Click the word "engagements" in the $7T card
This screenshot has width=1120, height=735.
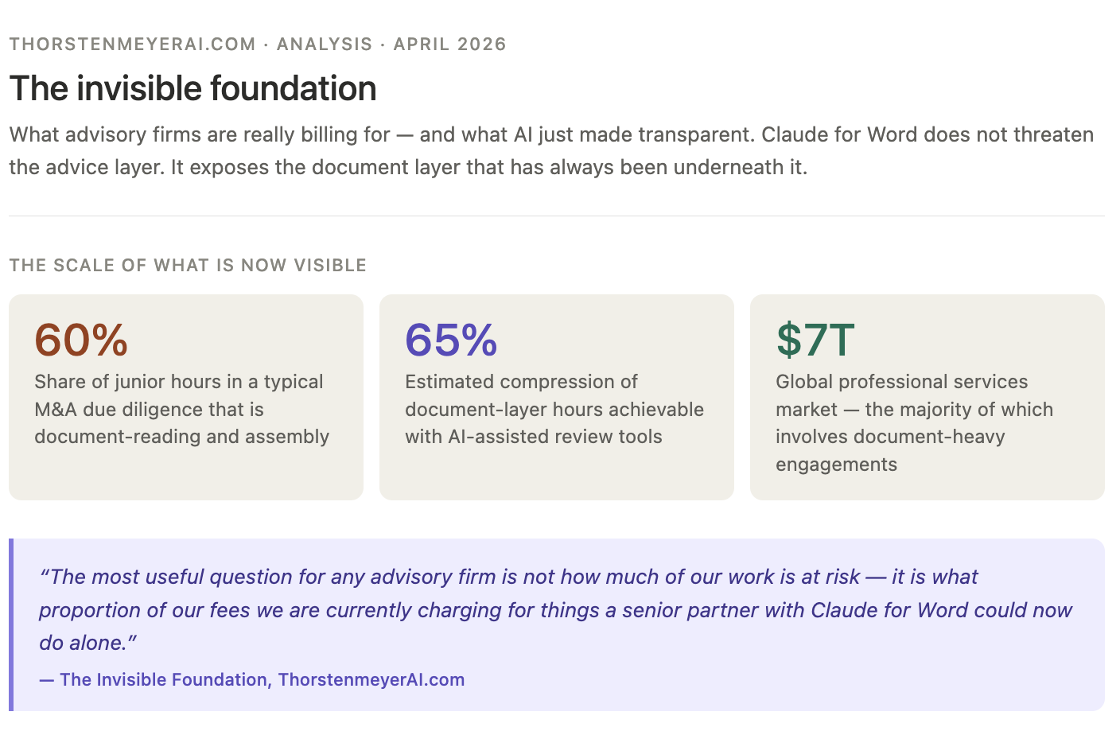click(836, 465)
